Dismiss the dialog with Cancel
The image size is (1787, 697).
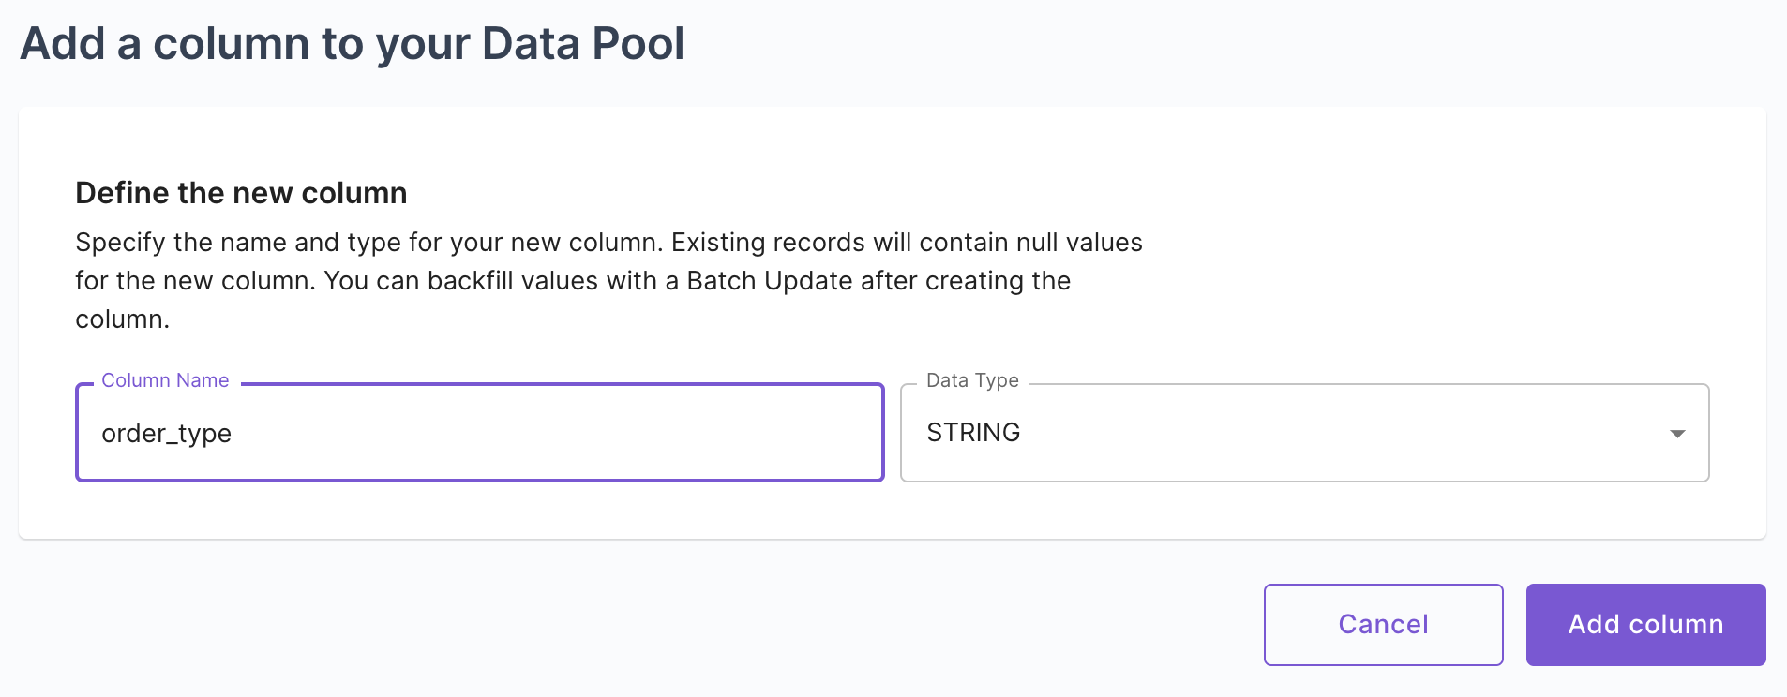click(1383, 624)
